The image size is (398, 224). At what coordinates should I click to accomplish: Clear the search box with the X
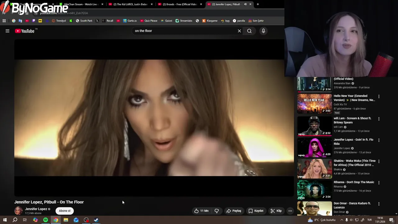(x=239, y=31)
